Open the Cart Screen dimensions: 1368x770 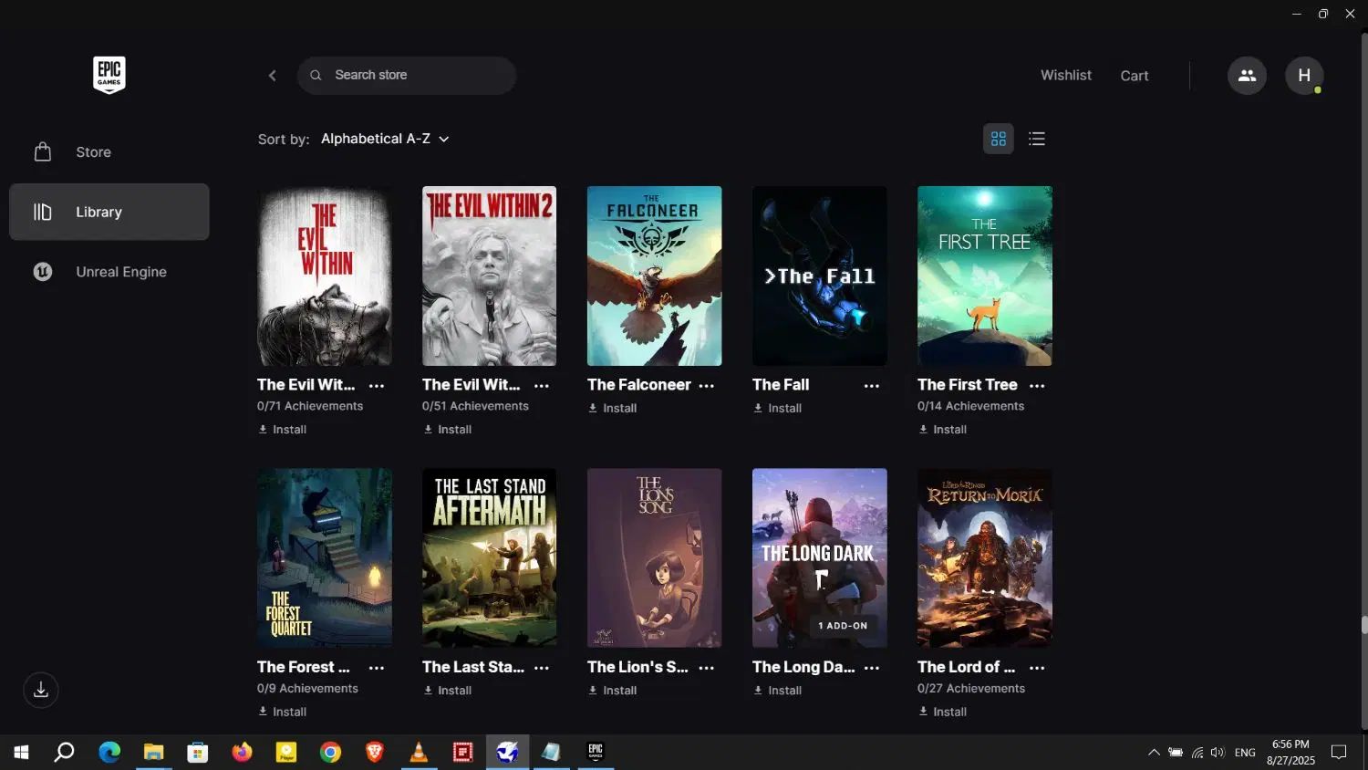pyautogui.click(x=1135, y=76)
